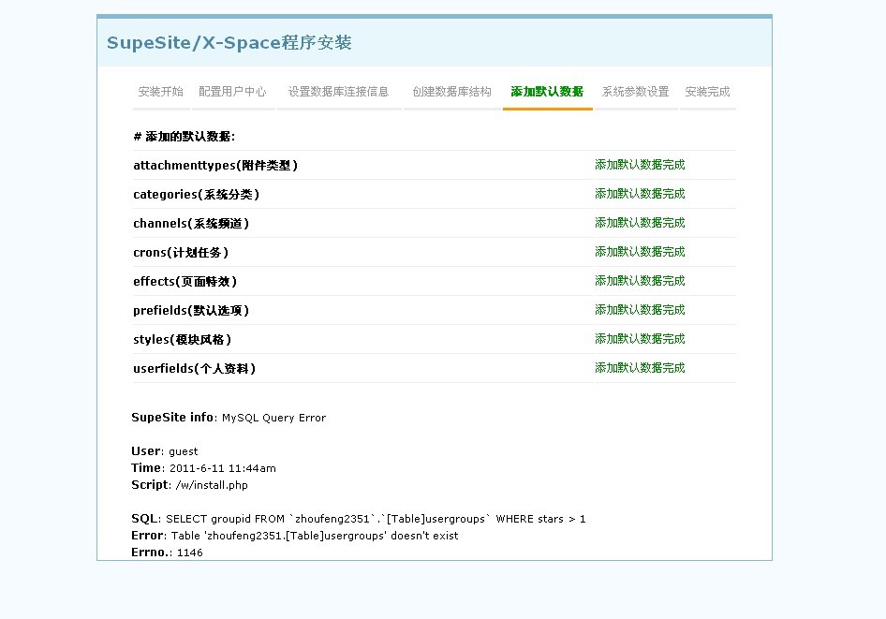Screen dimensions: 886x619
Task: Click the prefields(默认选项) row label
Action: [191, 311]
